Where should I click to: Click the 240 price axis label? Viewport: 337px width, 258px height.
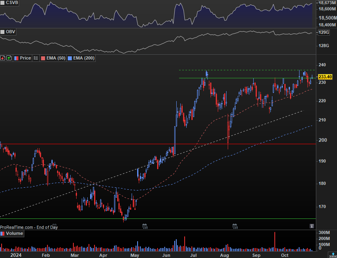click(x=322, y=65)
